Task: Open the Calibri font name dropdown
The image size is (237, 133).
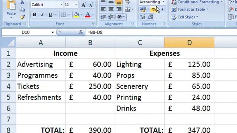Action: click(x=61, y=5)
